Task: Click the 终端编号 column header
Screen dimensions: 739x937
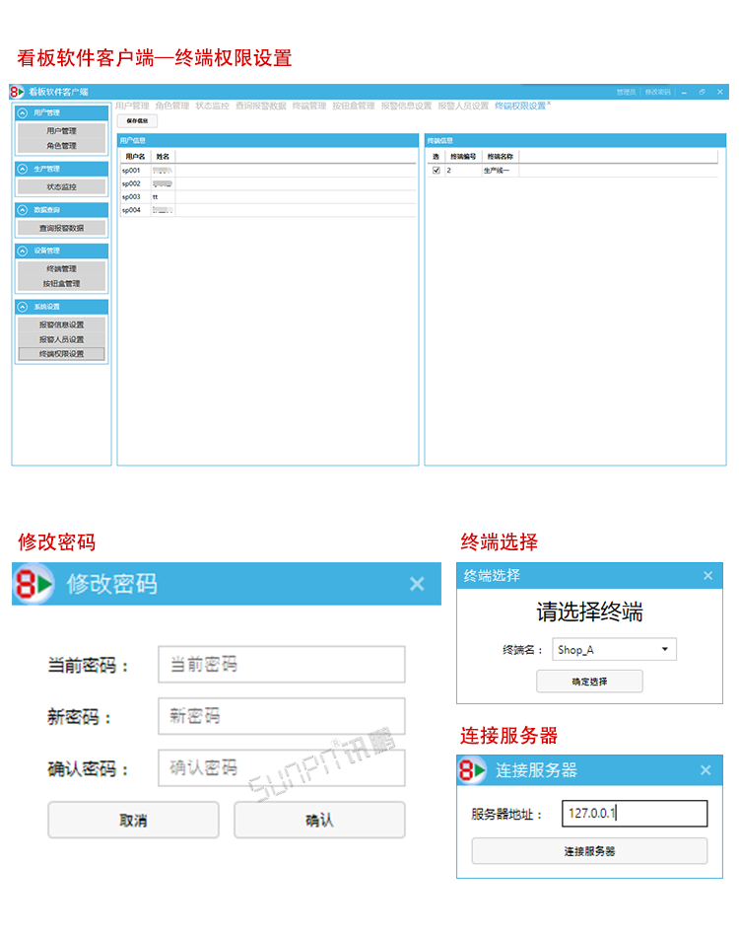Action: [463, 157]
